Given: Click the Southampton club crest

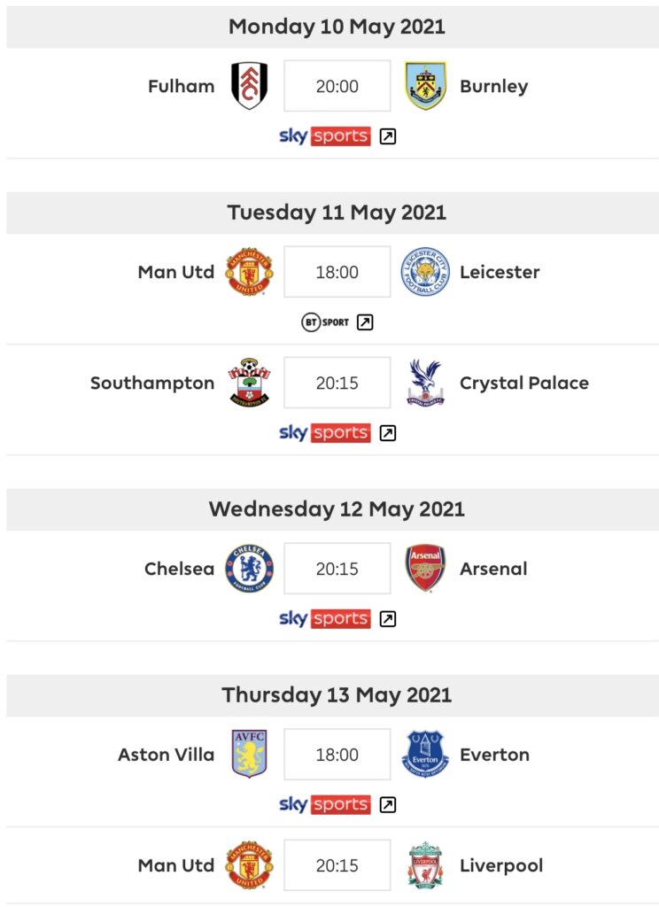Looking at the screenshot, I should pos(250,383).
